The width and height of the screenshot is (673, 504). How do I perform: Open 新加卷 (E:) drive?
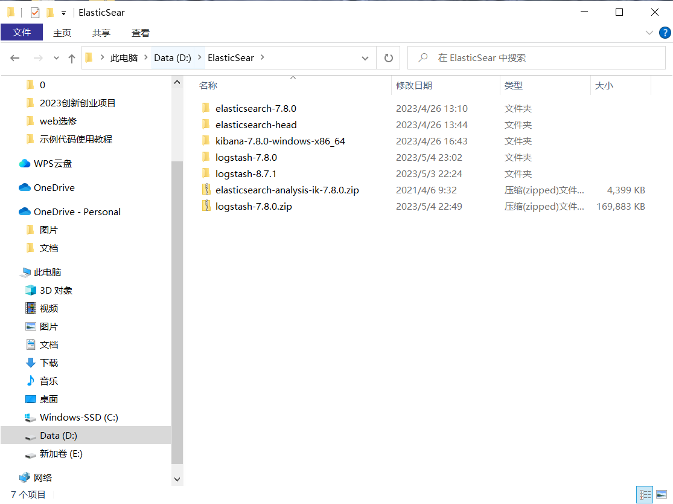(x=61, y=454)
